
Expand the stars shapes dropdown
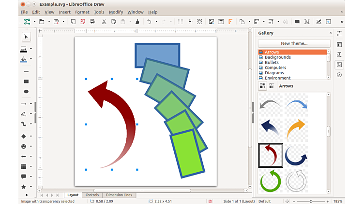(x=31, y=187)
